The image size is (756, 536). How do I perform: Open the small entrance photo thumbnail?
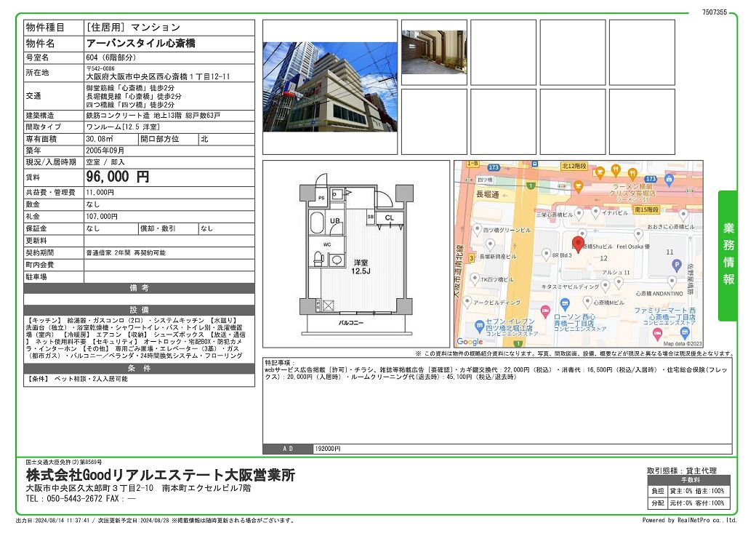pyautogui.click(x=434, y=52)
